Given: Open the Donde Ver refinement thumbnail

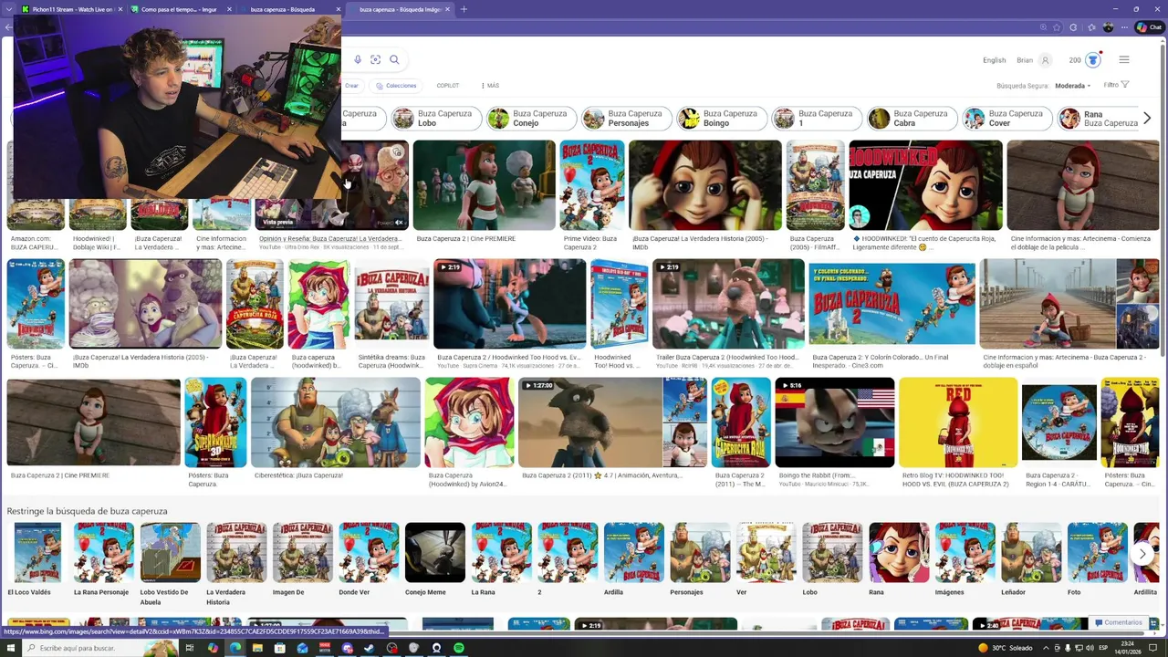Looking at the screenshot, I should pyautogui.click(x=369, y=559).
